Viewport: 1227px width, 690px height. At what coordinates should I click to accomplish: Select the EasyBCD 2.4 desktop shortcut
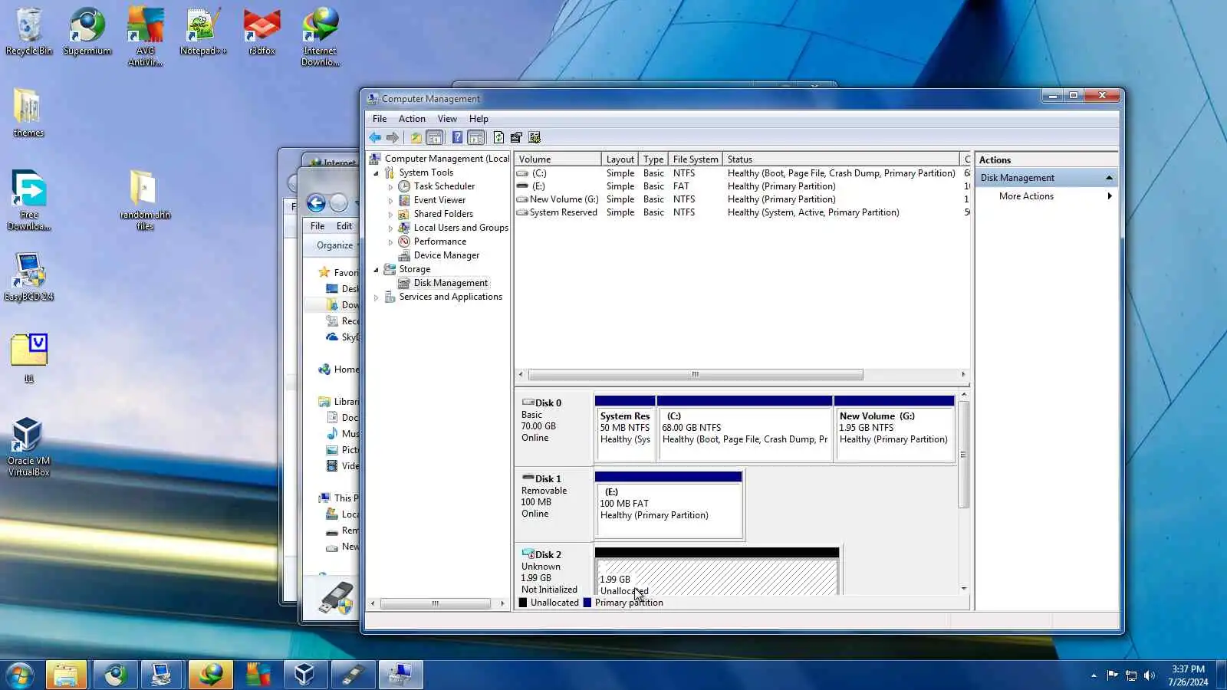(29, 278)
